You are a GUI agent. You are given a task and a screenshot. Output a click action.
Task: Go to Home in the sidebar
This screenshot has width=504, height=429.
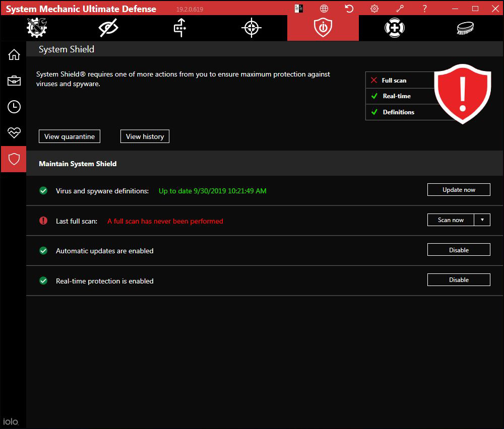click(14, 54)
